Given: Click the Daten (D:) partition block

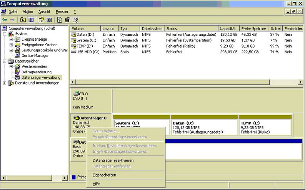Looking at the screenshot, I should [x=205, y=125].
